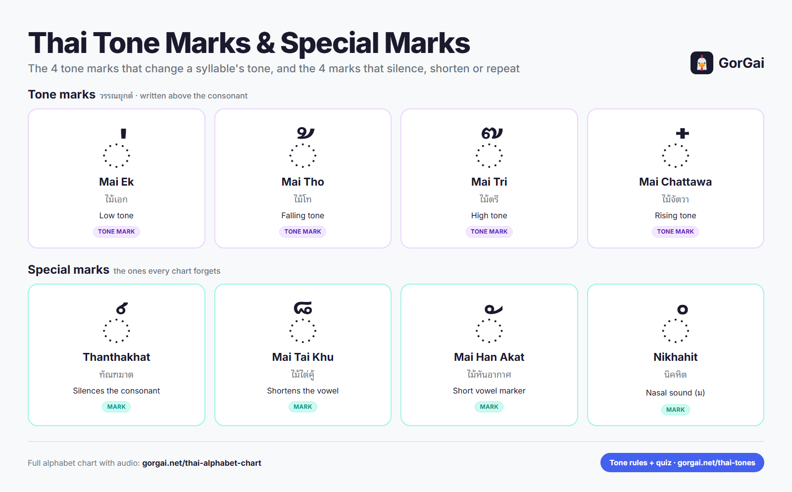Select the Mai Tai Khu mark glyph

pos(303,308)
